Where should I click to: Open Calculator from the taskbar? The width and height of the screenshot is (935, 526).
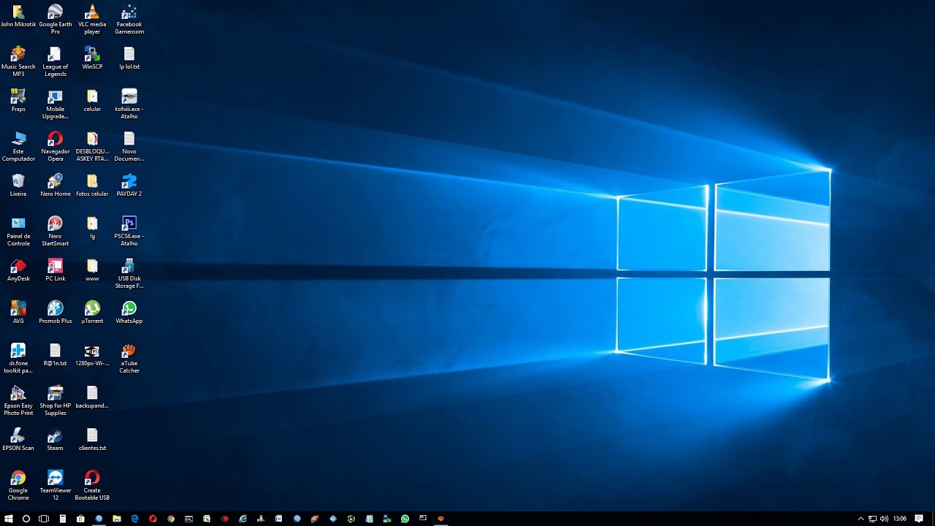63,519
